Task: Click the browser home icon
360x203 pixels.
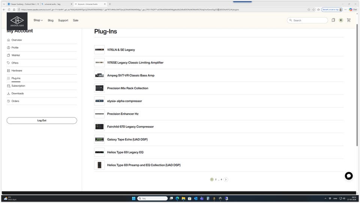Action: tap(14, 10)
